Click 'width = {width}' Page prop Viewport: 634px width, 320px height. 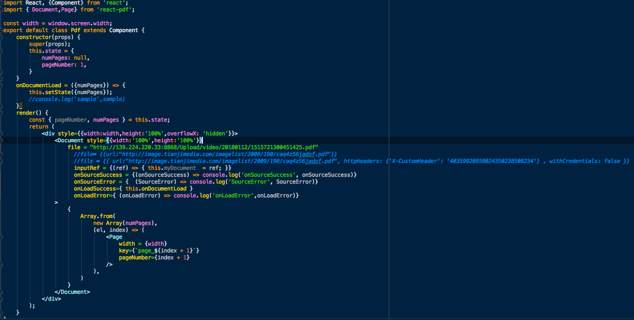click(143, 244)
